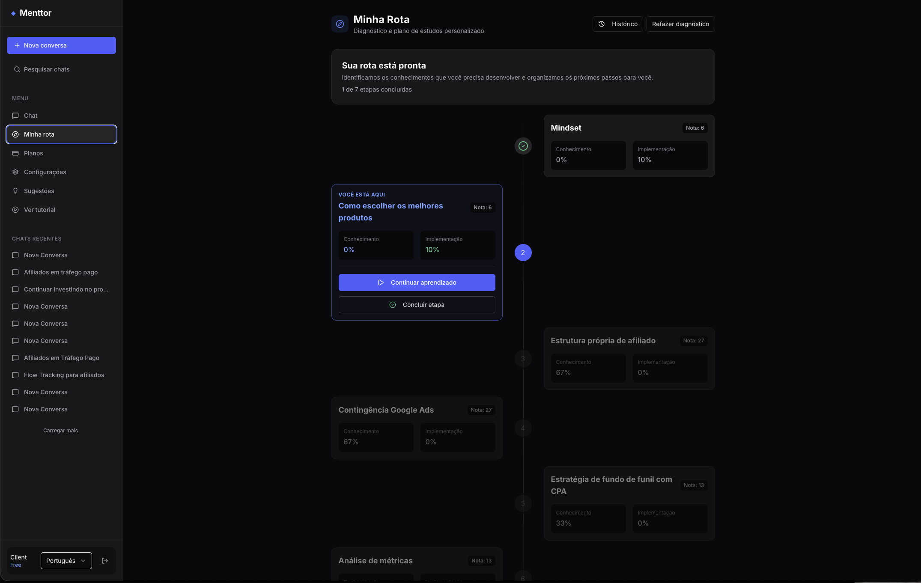The width and height of the screenshot is (921, 583).
Task: Click the Mindset card title
Action: (566, 128)
